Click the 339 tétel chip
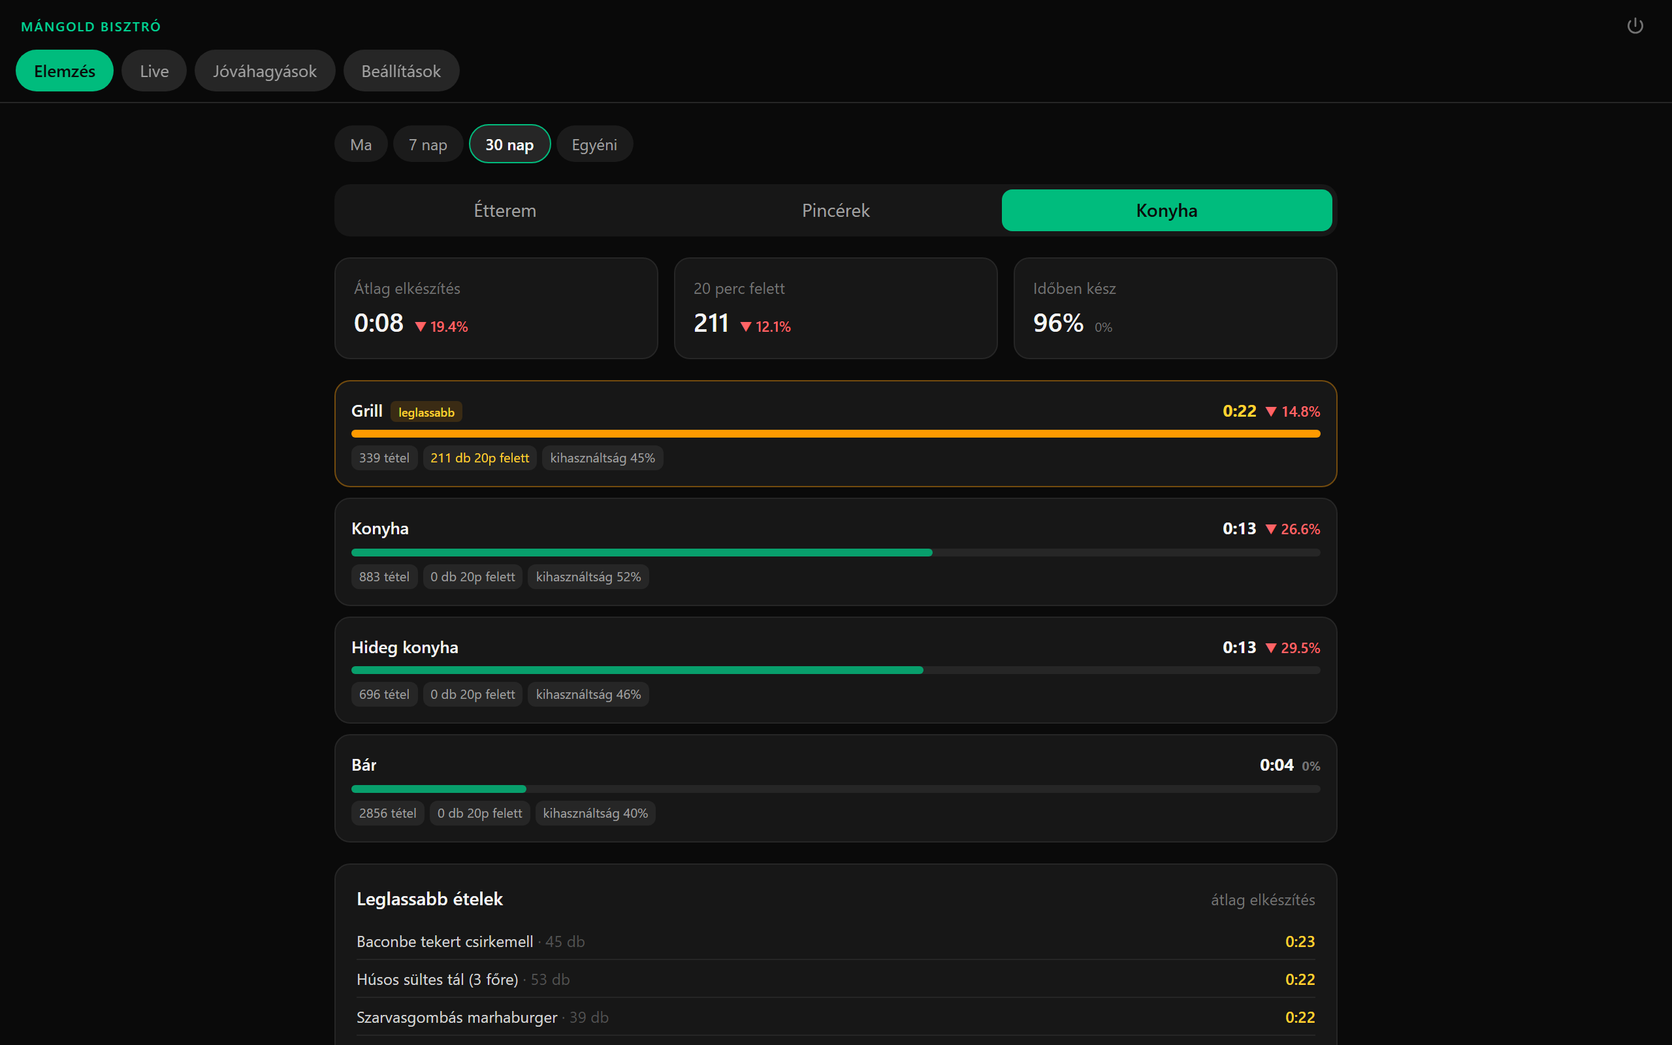Viewport: 1672px width, 1045px height. [384, 458]
